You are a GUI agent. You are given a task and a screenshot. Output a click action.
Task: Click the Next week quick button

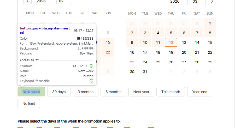[x=31, y=92]
